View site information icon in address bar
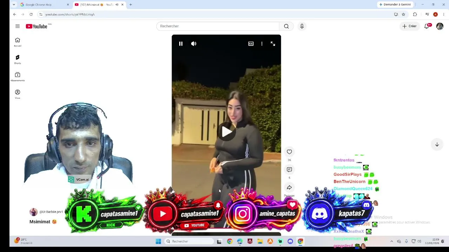Viewport: 449px width, 252px height. point(41,14)
